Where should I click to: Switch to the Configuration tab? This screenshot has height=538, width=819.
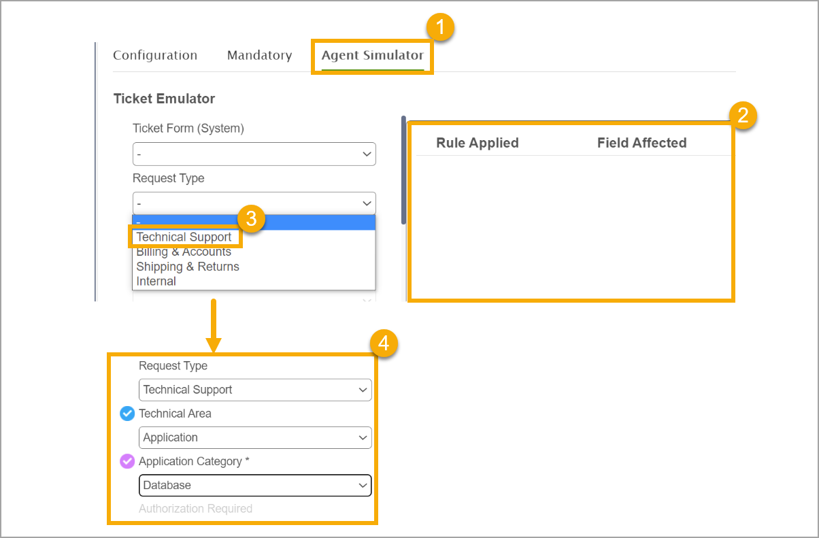pyautogui.click(x=155, y=55)
